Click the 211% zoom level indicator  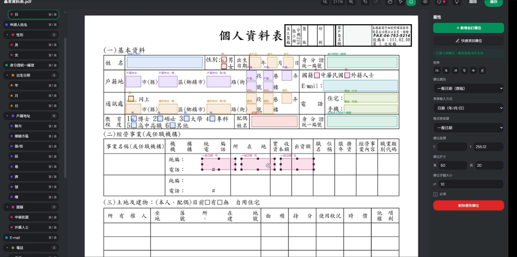(x=338, y=2)
